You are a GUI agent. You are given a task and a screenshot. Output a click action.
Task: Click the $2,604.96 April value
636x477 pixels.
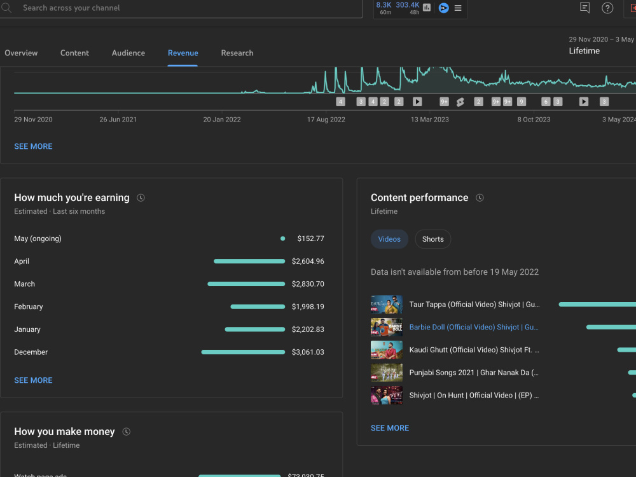[x=308, y=261]
